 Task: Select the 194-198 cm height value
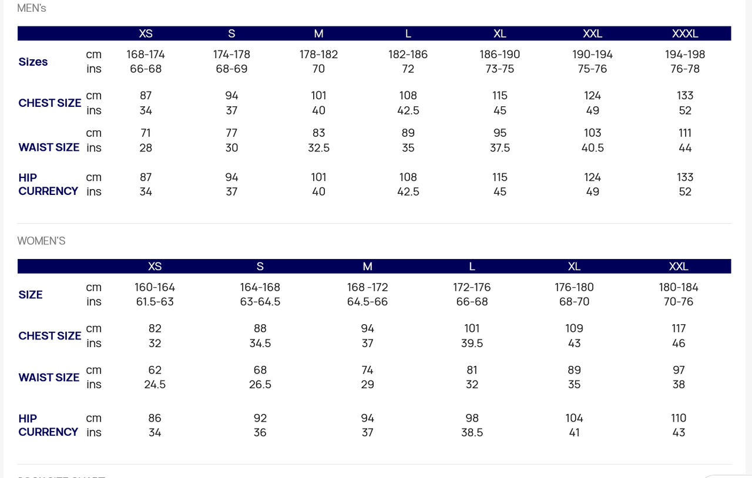(685, 55)
